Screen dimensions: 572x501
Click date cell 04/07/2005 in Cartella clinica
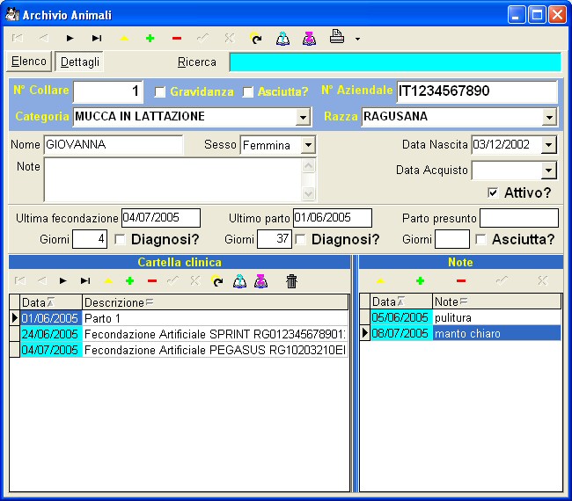[x=51, y=350]
